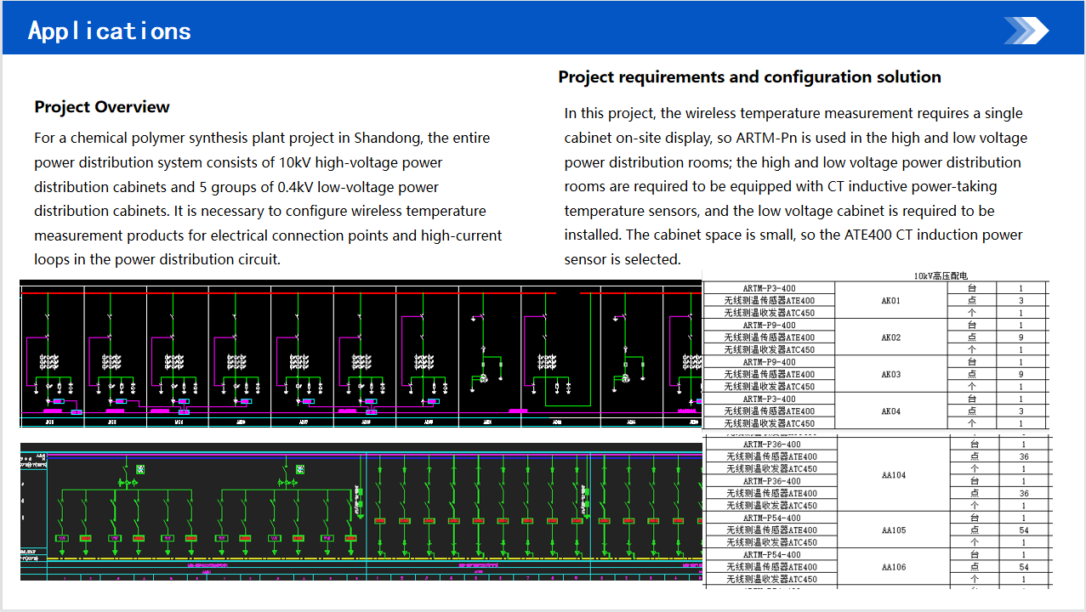Click the "Applications" slide title
This screenshot has width=1086, height=612.
click(x=110, y=31)
